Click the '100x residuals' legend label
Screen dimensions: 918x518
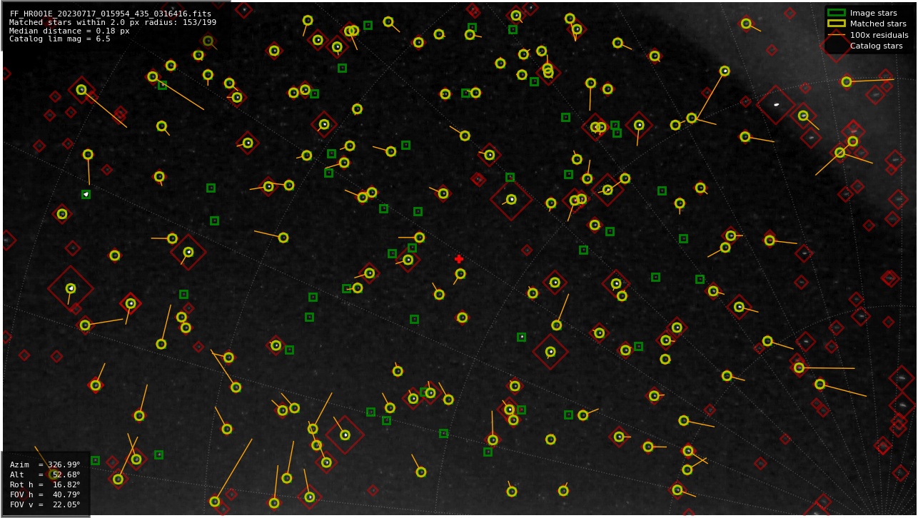click(879, 35)
